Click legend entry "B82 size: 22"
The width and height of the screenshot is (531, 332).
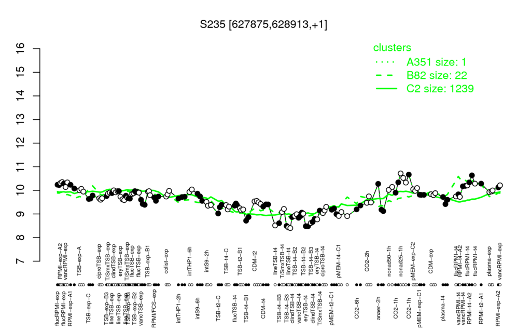tap(437, 75)
